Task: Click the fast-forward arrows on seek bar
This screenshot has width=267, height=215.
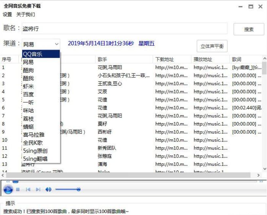Action: (261, 182)
